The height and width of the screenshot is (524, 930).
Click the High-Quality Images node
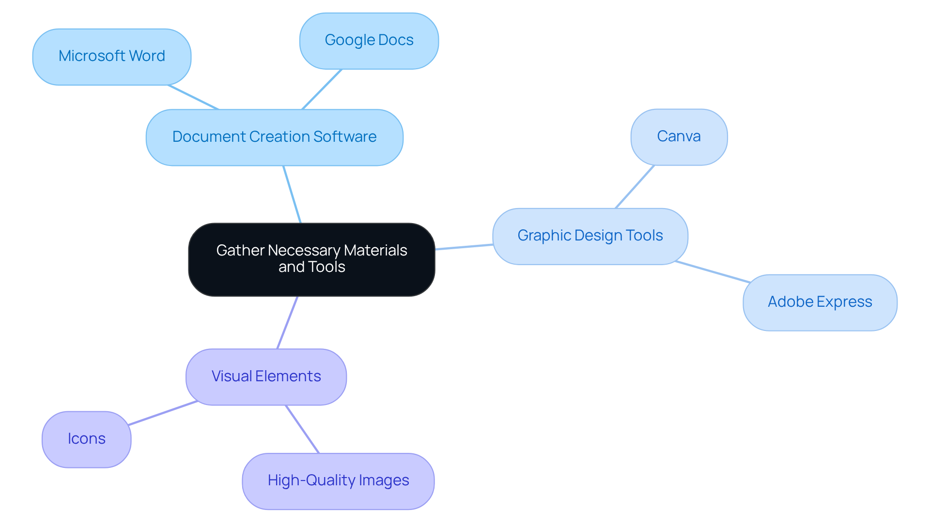(338, 480)
